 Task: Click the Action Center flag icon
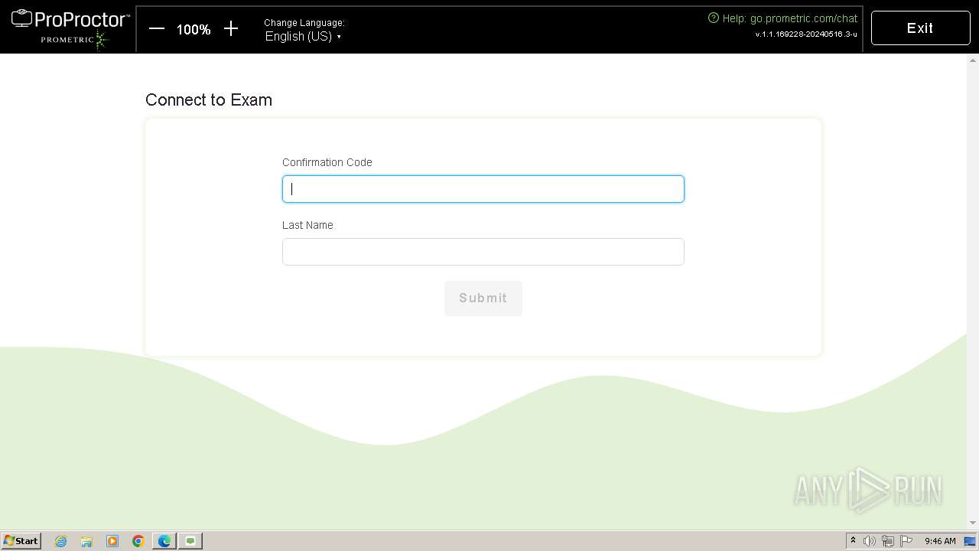coord(906,541)
